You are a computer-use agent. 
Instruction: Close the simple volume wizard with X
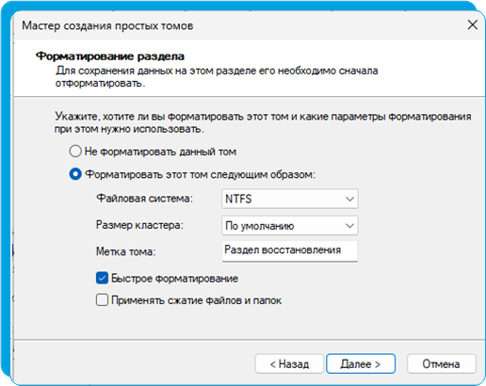473,24
